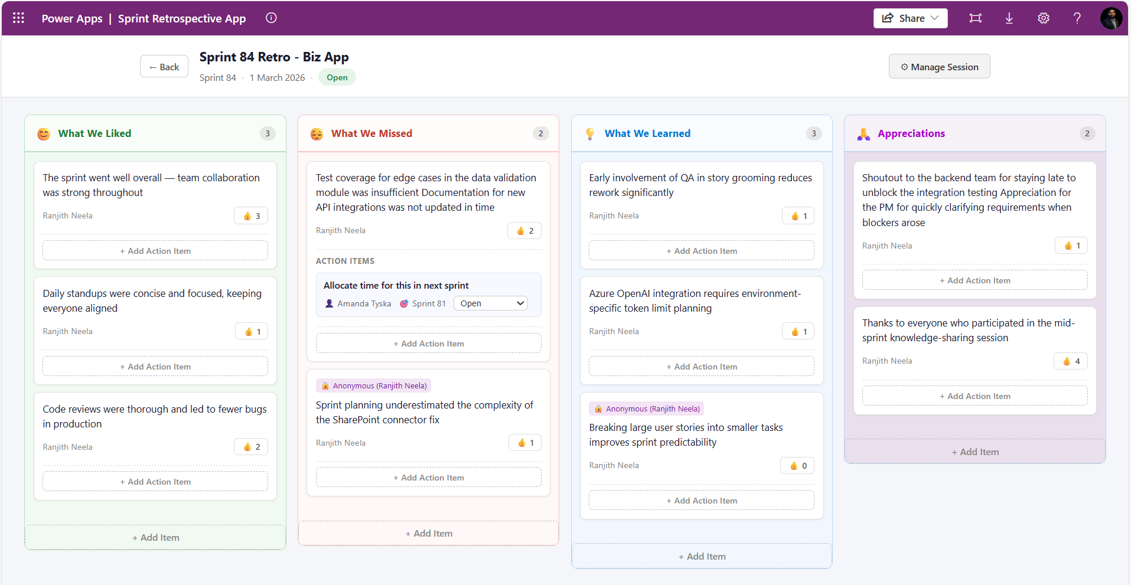This screenshot has width=1131, height=585.
Task: Click the download icon in header
Action: coord(1009,18)
